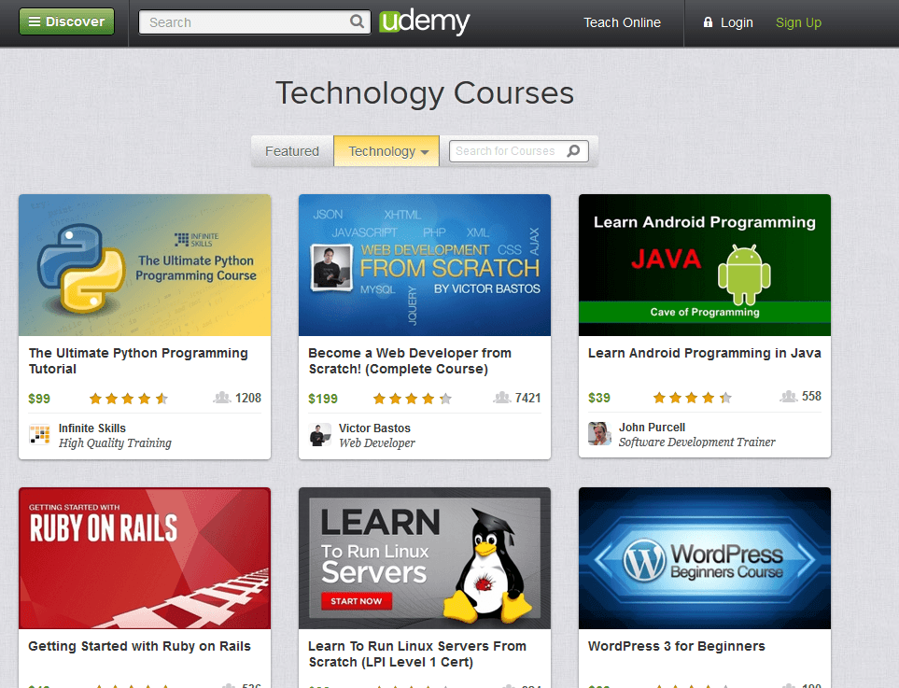Click the $199 price on Web Developer course
Viewport: 899px width, 688px height.
click(323, 399)
